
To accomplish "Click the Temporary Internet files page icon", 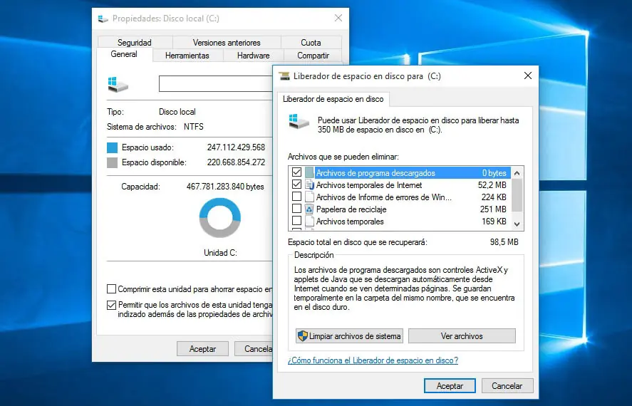I will pyautogui.click(x=309, y=185).
